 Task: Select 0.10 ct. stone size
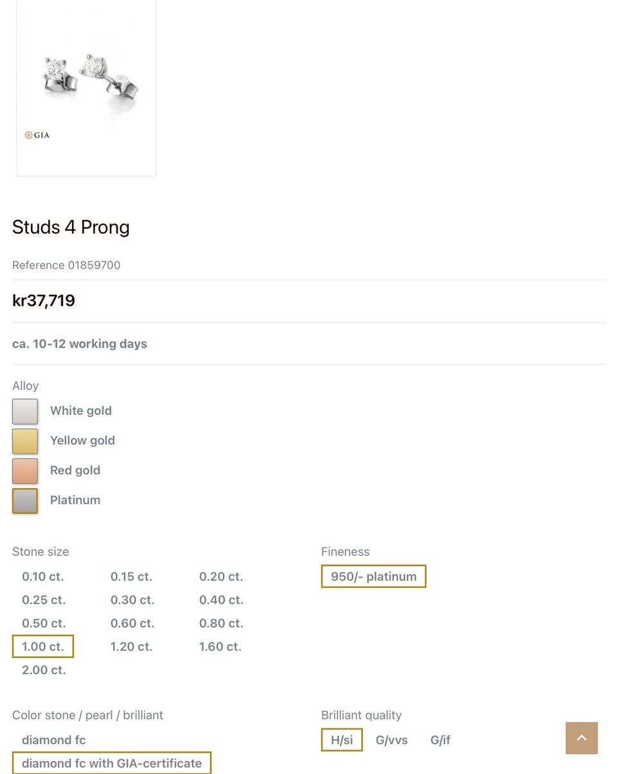click(43, 576)
